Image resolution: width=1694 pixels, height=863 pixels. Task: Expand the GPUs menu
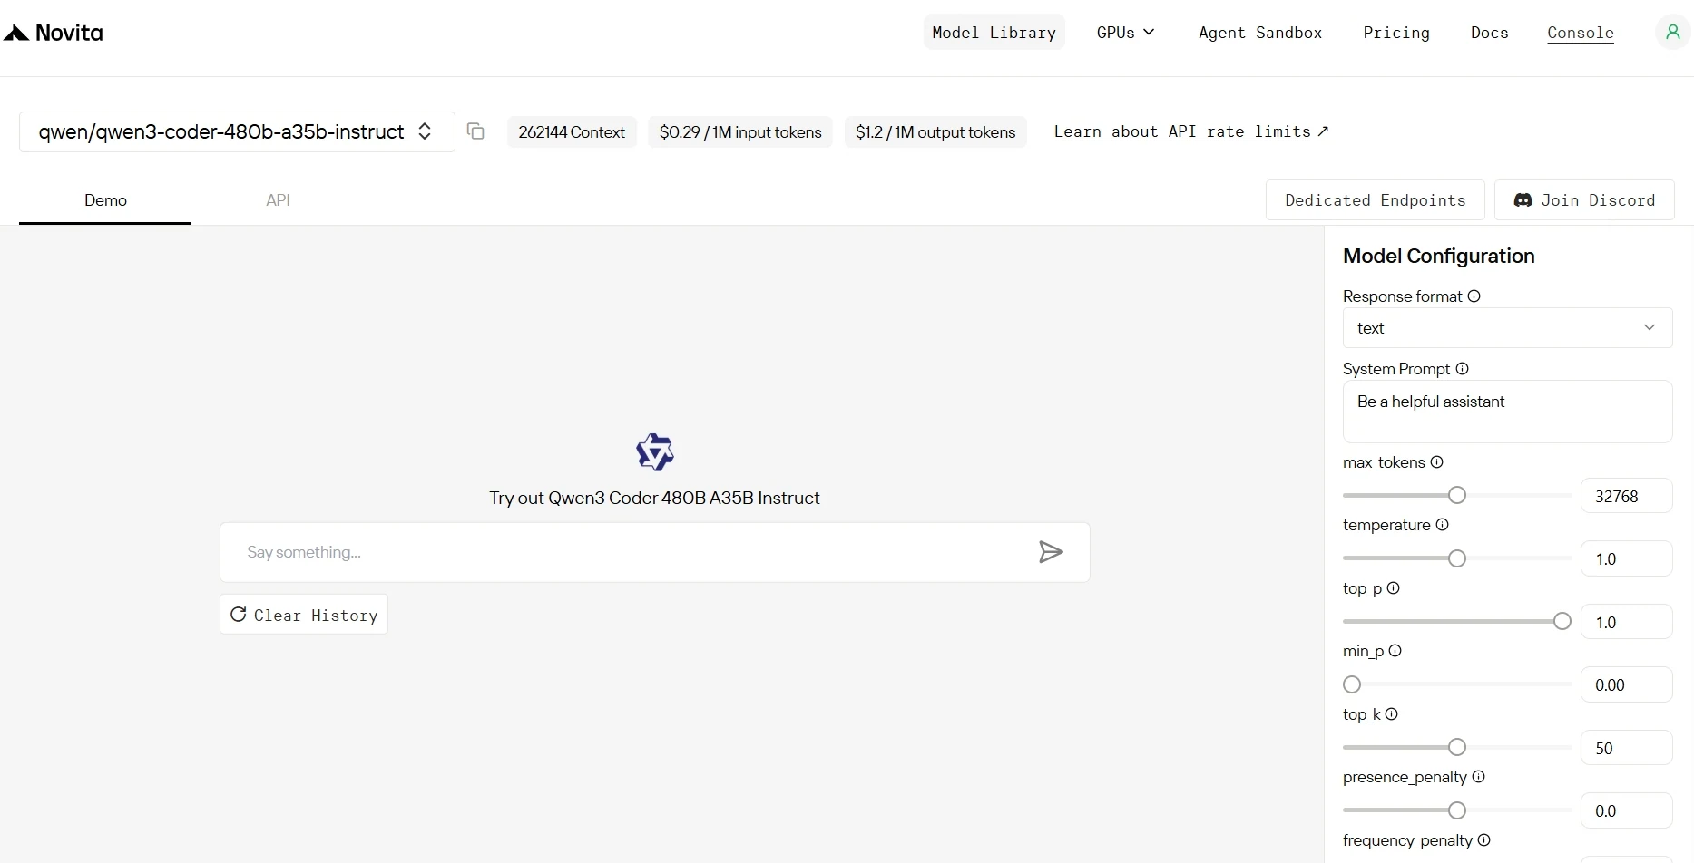pos(1125,33)
